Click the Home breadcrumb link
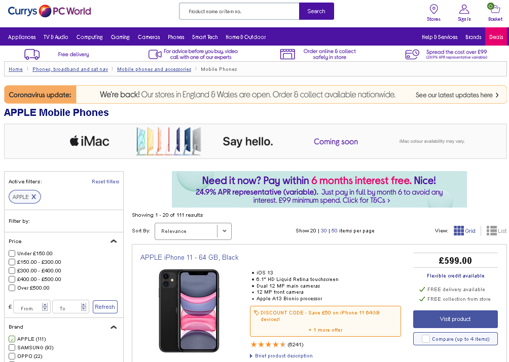 click(x=16, y=69)
